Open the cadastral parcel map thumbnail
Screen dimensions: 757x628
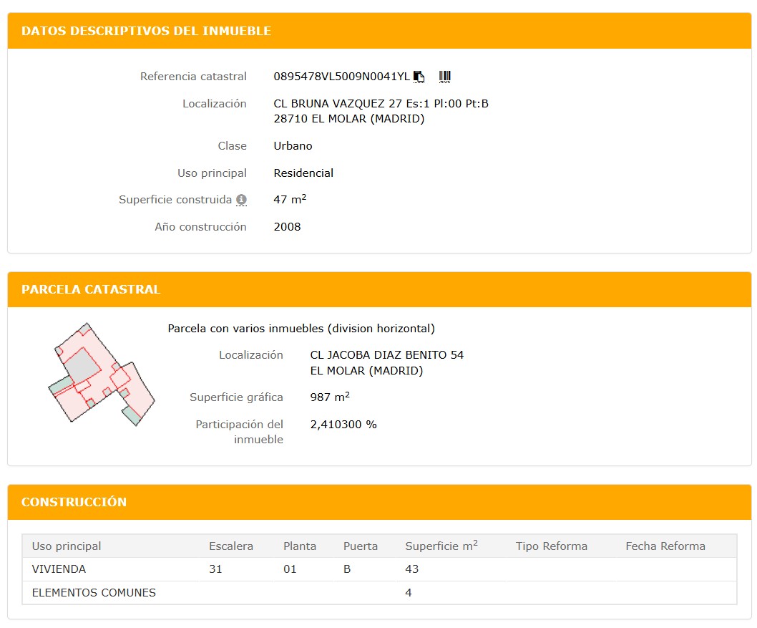(101, 374)
